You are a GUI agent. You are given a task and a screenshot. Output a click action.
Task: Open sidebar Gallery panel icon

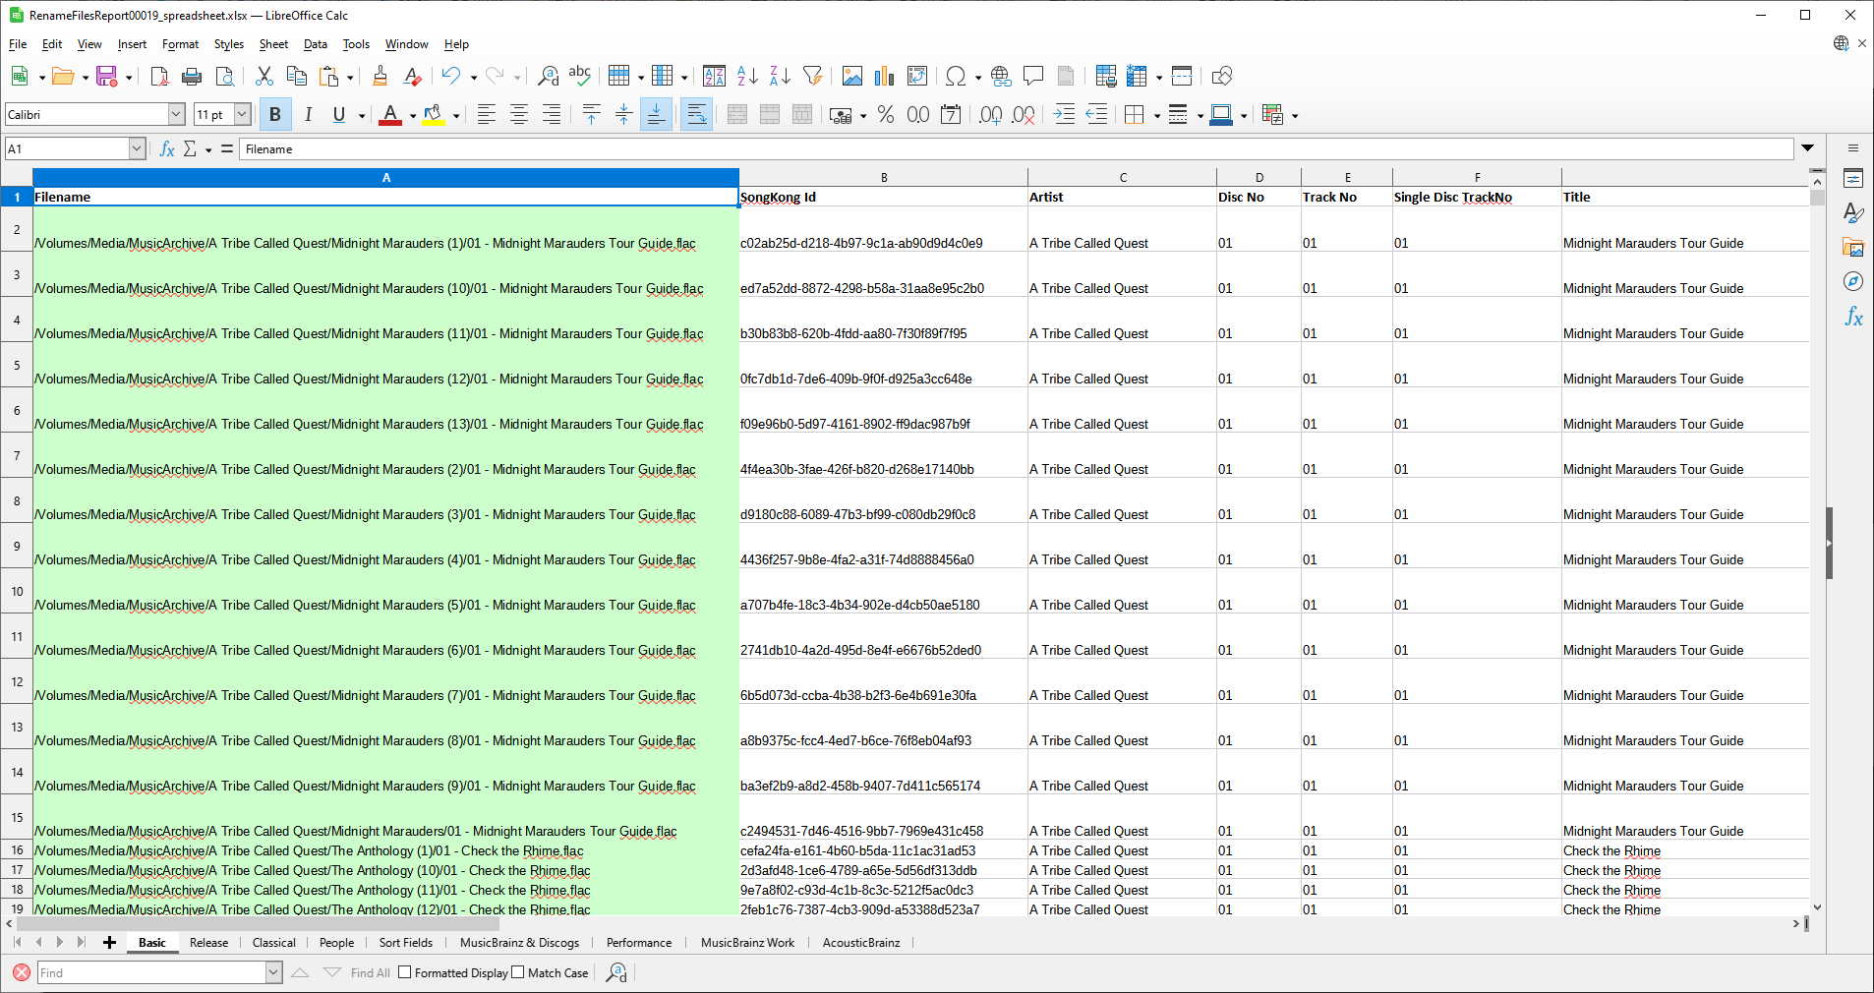(x=1853, y=248)
